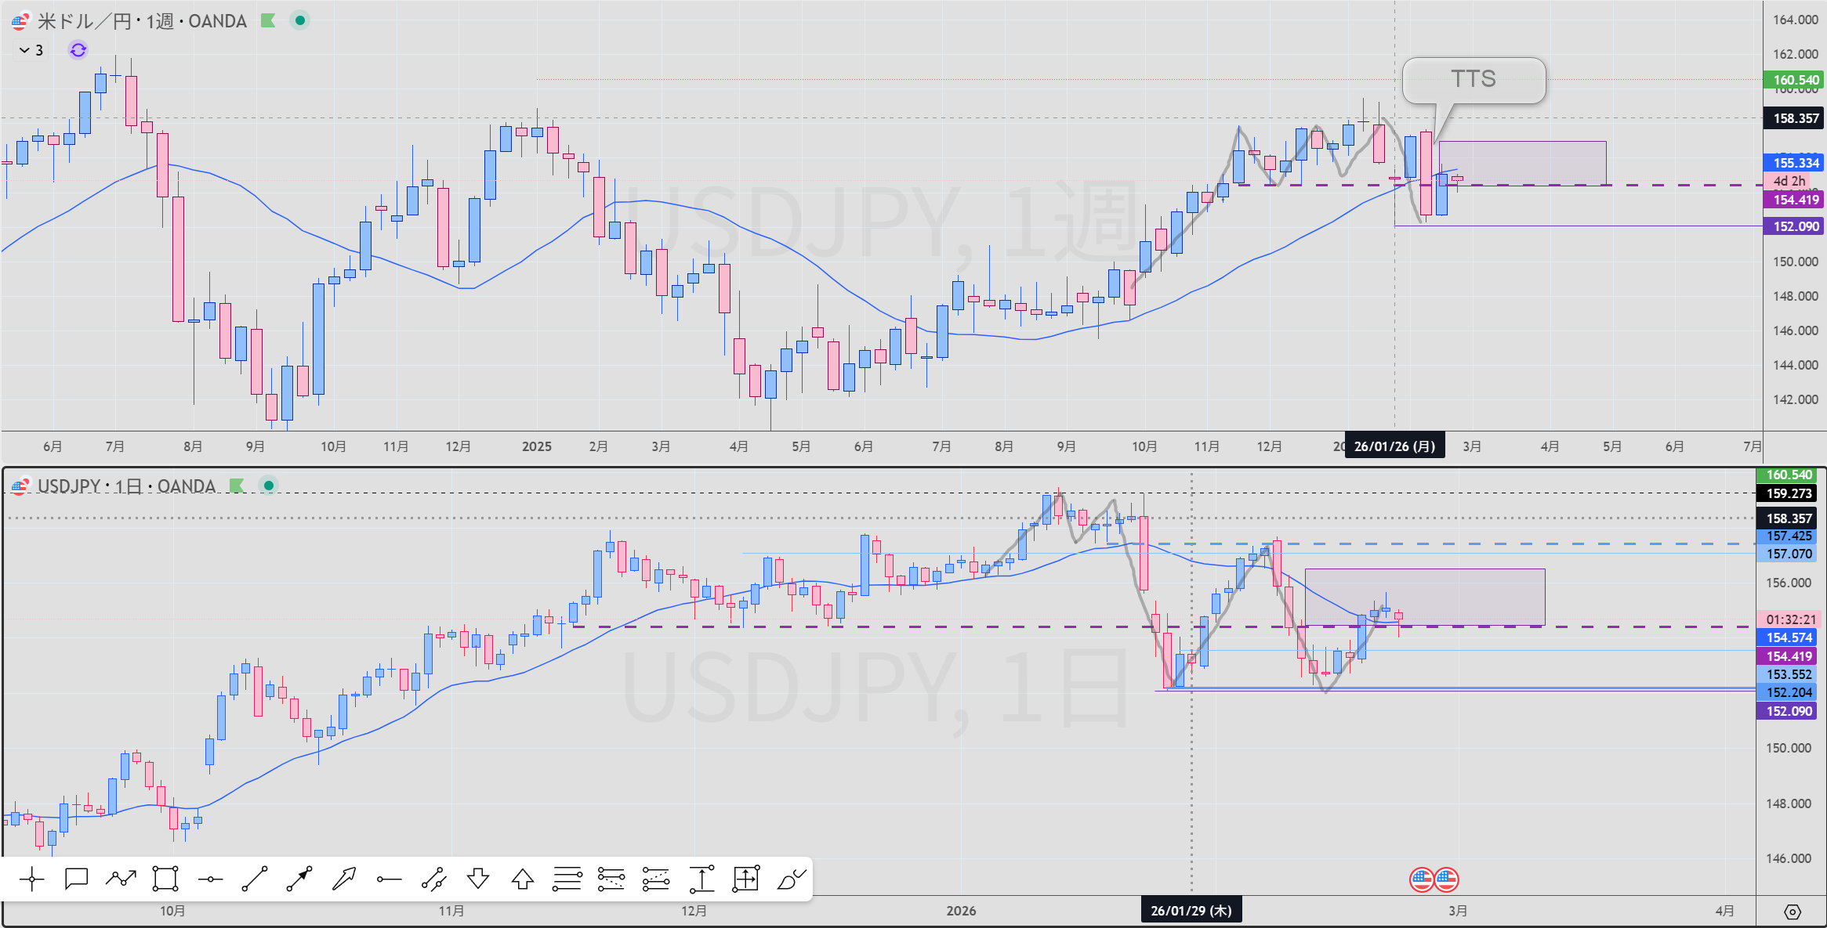Pick the Fib retracement tool
Screen dimensions: 1827x928
(x=567, y=879)
